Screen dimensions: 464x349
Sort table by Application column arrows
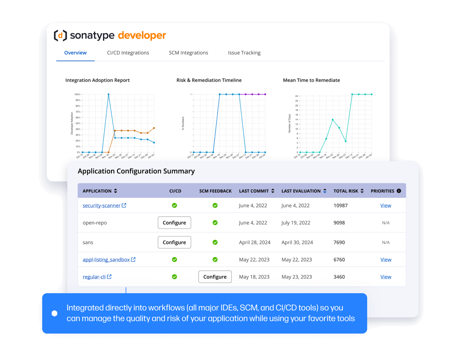pyautogui.click(x=116, y=191)
